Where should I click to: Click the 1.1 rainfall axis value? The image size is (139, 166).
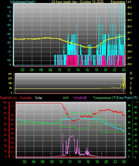coord(12,106)
